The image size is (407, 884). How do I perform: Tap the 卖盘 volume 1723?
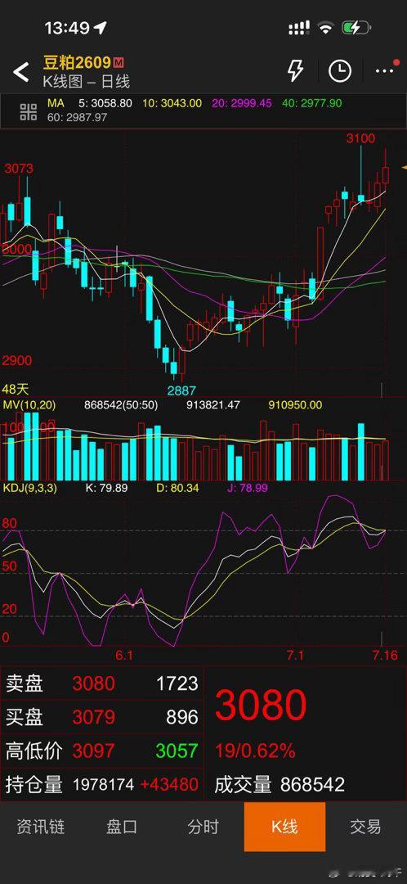(177, 683)
